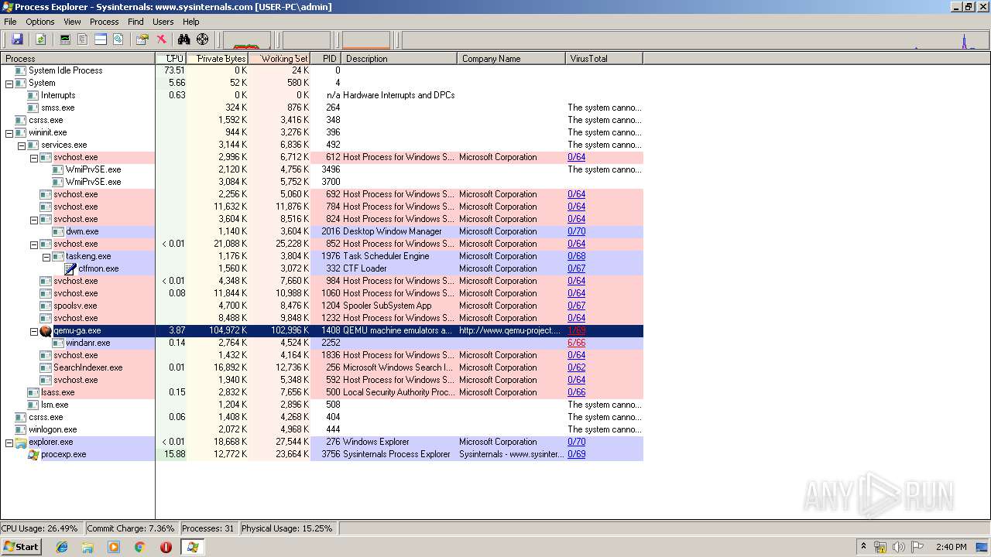The image size is (991, 557).
Task: Open Chrome from the taskbar
Action: click(x=139, y=547)
